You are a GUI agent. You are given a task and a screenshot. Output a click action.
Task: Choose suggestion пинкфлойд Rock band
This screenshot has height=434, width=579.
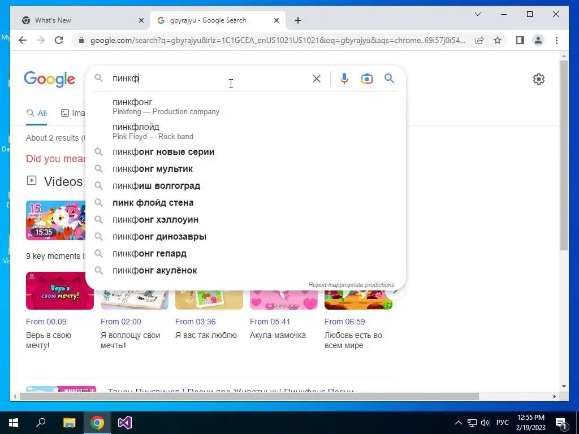click(x=245, y=131)
